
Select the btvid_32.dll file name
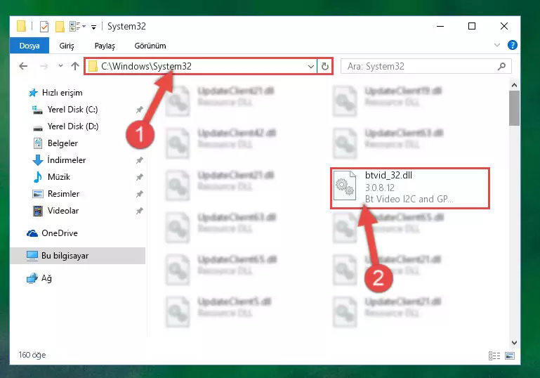pyautogui.click(x=388, y=176)
